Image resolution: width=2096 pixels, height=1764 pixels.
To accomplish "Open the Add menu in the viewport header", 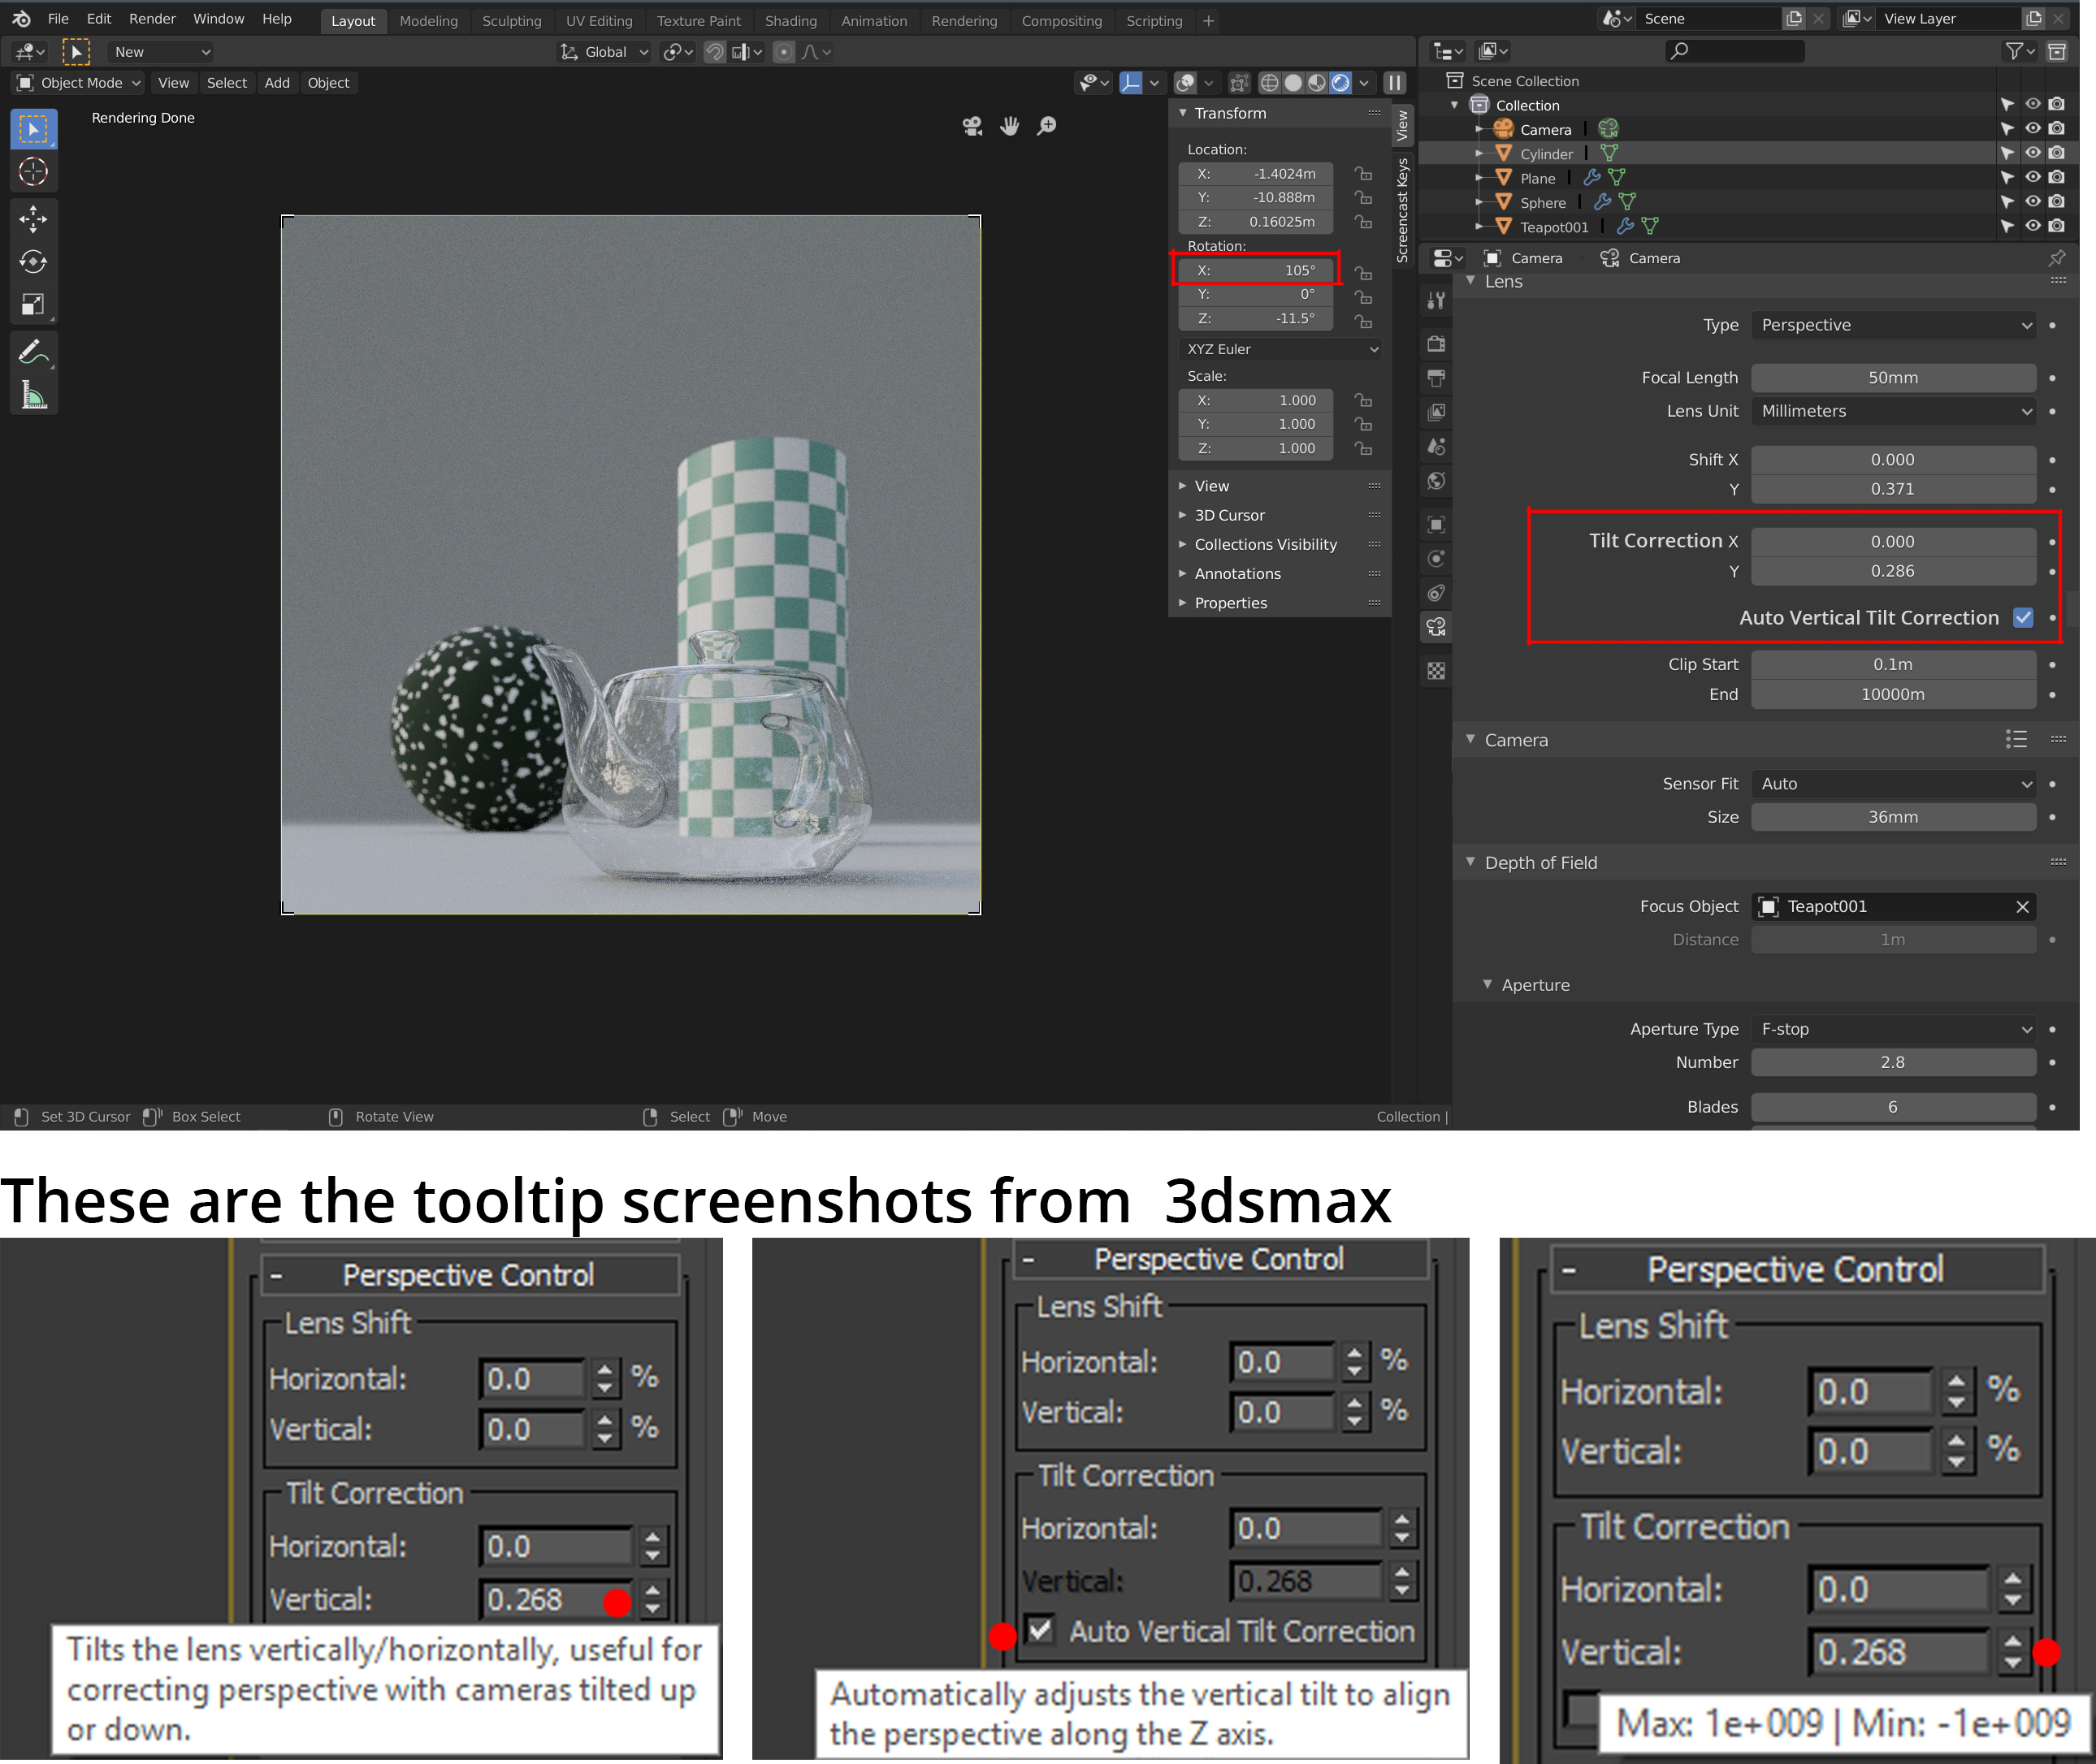I will (x=277, y=83).
